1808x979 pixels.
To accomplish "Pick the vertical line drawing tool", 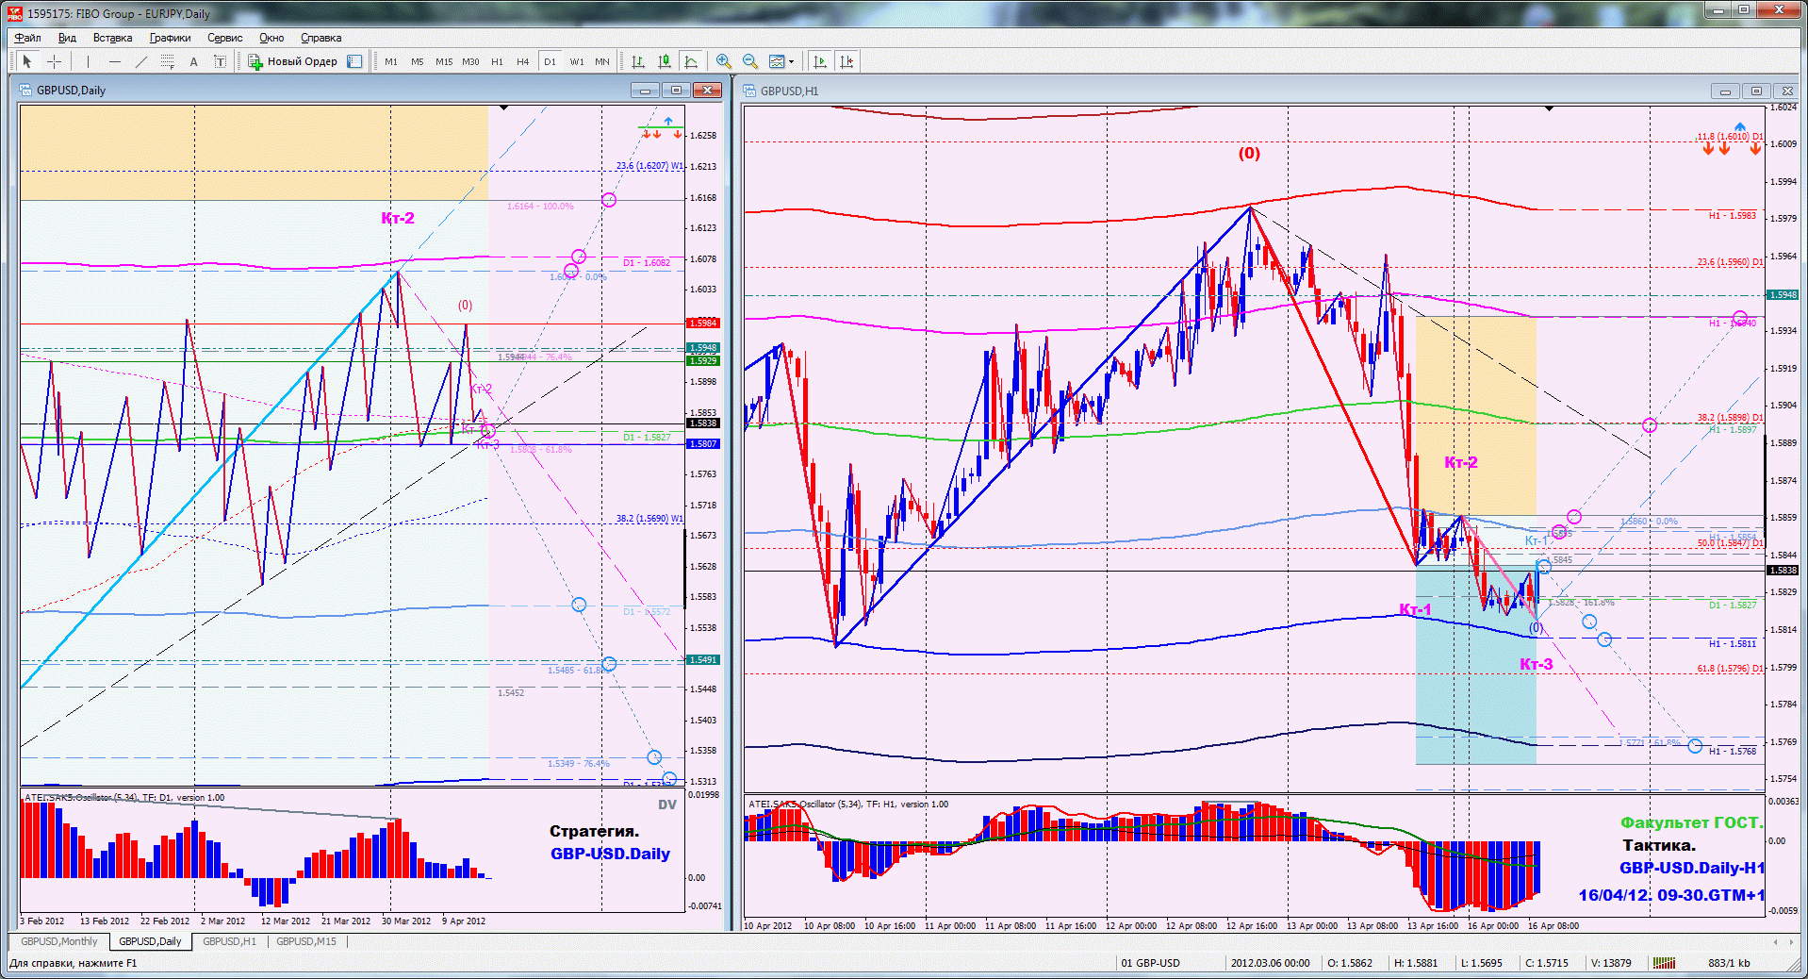I will pyautogui.click(x=88, y=61).
